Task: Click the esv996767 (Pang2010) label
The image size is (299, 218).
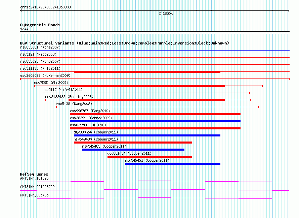Action: 90,111
